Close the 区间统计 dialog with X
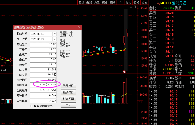The height and width of the screenshot is (125, 195). [x=79, y=27]
